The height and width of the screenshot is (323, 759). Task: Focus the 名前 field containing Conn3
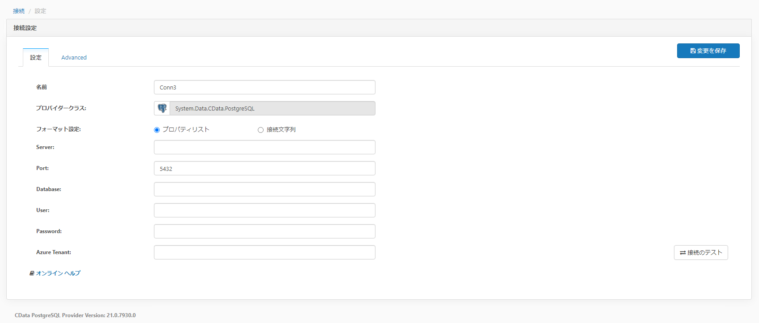click(264, 87)
